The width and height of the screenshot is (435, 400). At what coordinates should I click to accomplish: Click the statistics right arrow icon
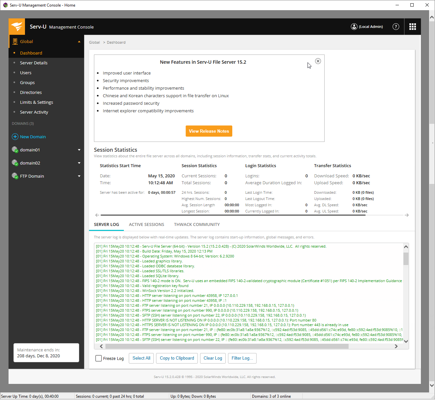[407, 215]
